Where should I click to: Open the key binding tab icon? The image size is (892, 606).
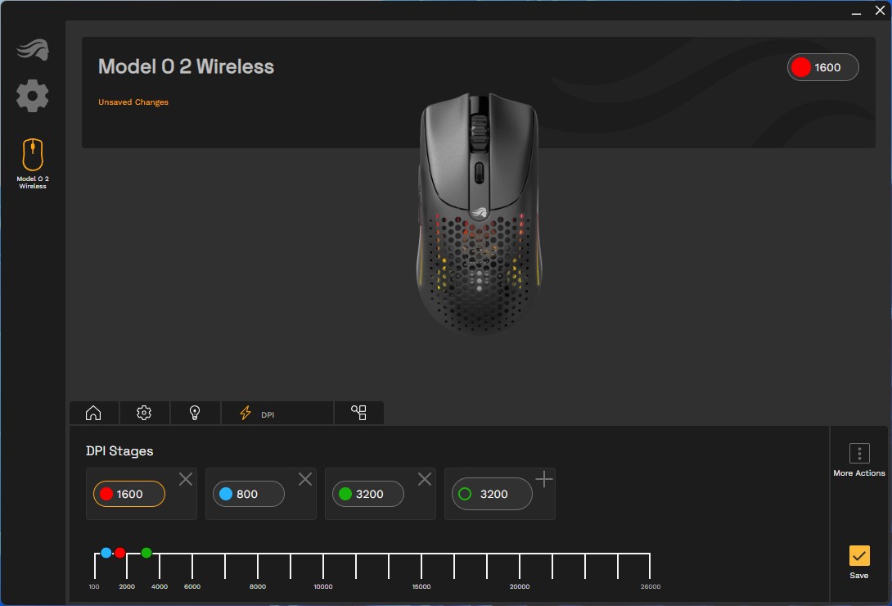pos(358,413)
